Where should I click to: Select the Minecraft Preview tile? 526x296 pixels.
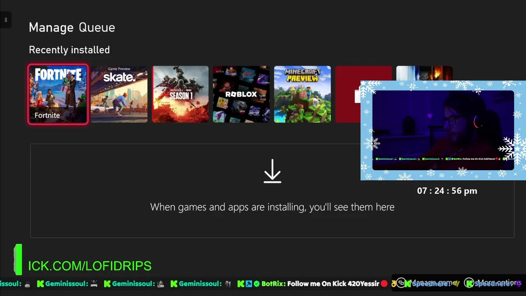point(302,94)
